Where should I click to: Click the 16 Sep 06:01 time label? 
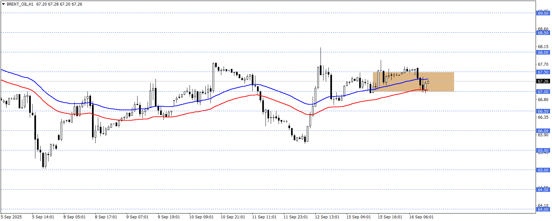421,217
